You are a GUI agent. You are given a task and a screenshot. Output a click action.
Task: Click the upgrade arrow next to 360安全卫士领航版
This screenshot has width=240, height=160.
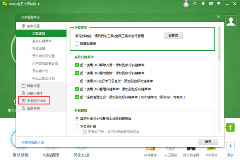click(39, 4)
